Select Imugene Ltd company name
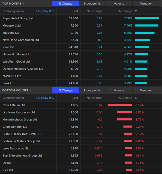Screen dimensions: 162x174 point(11,33)
